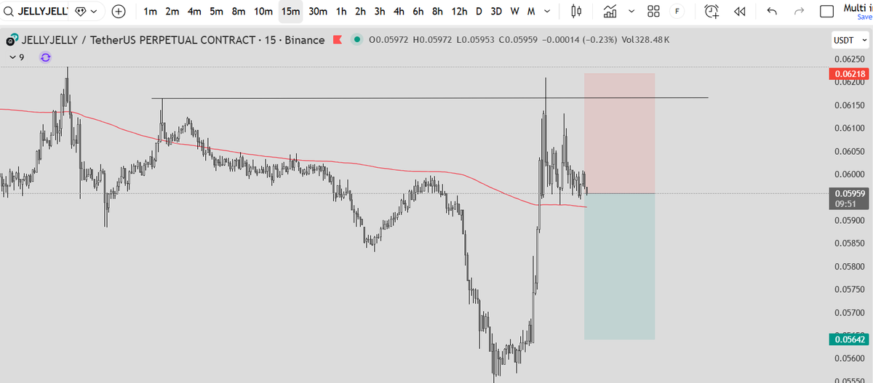Click the red 0.06218 stop price label
Screen dimensions: 873x383
849,74
